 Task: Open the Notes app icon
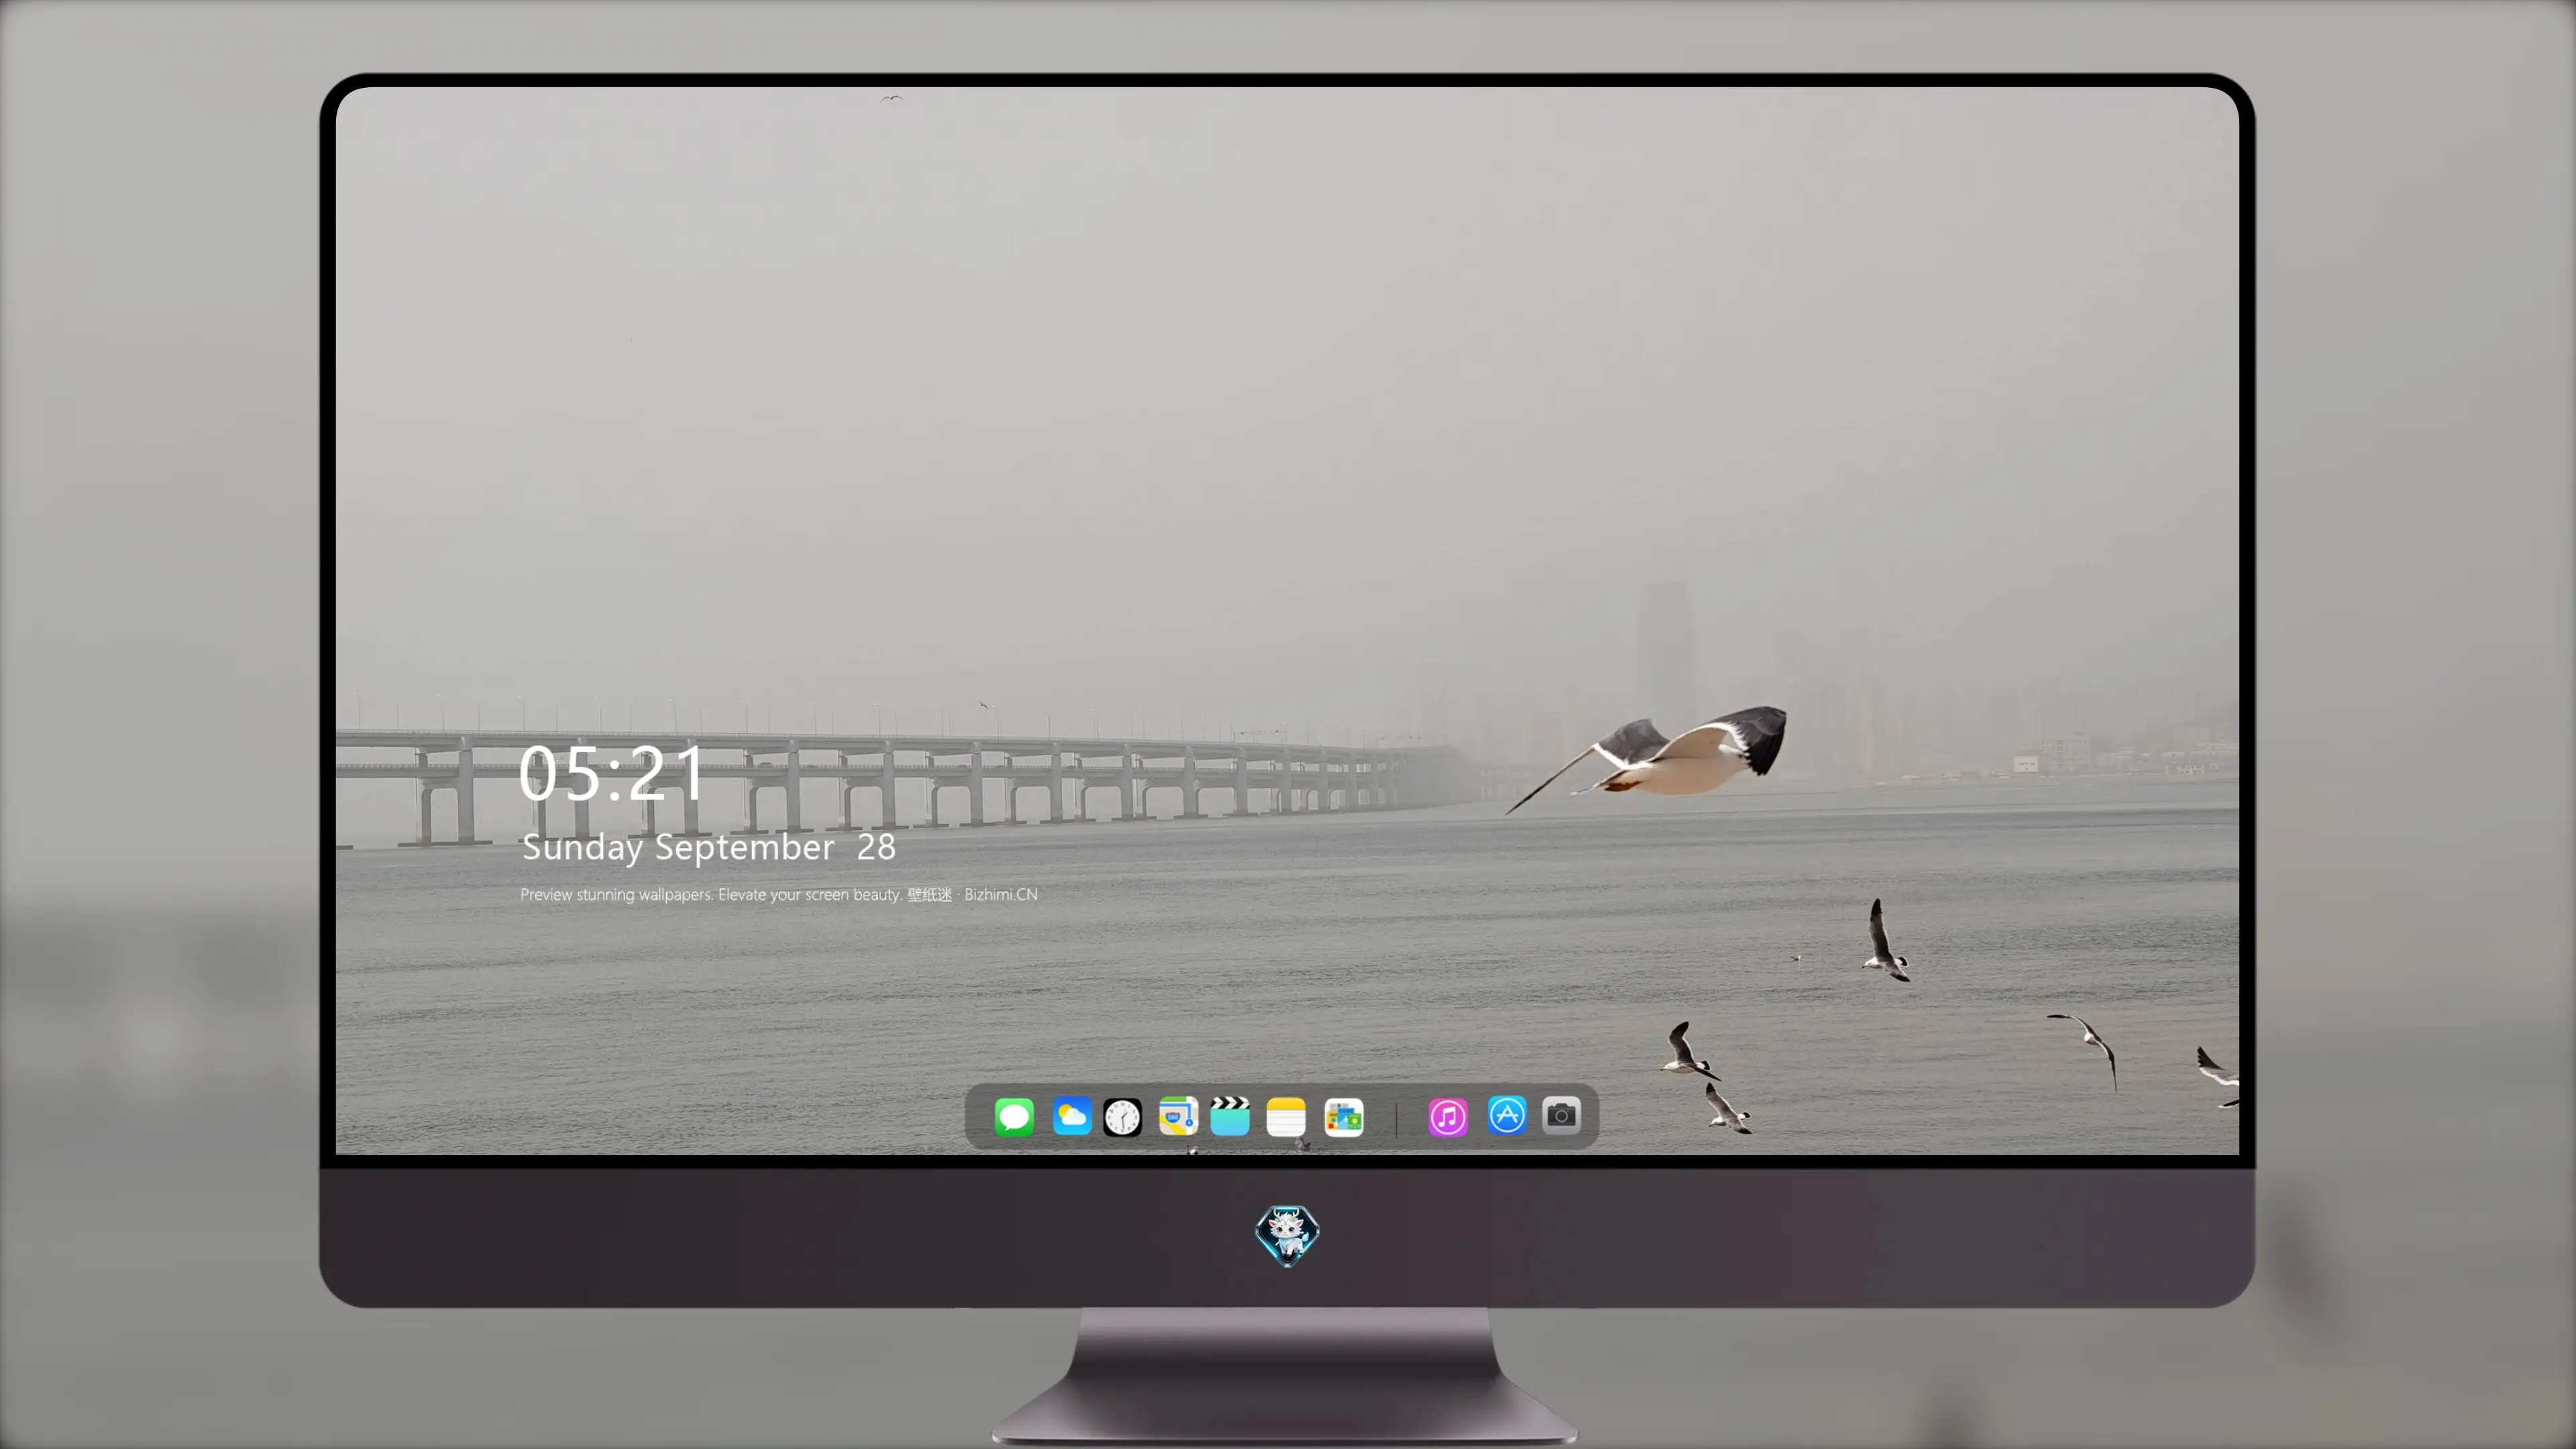pos(1286,1116)
